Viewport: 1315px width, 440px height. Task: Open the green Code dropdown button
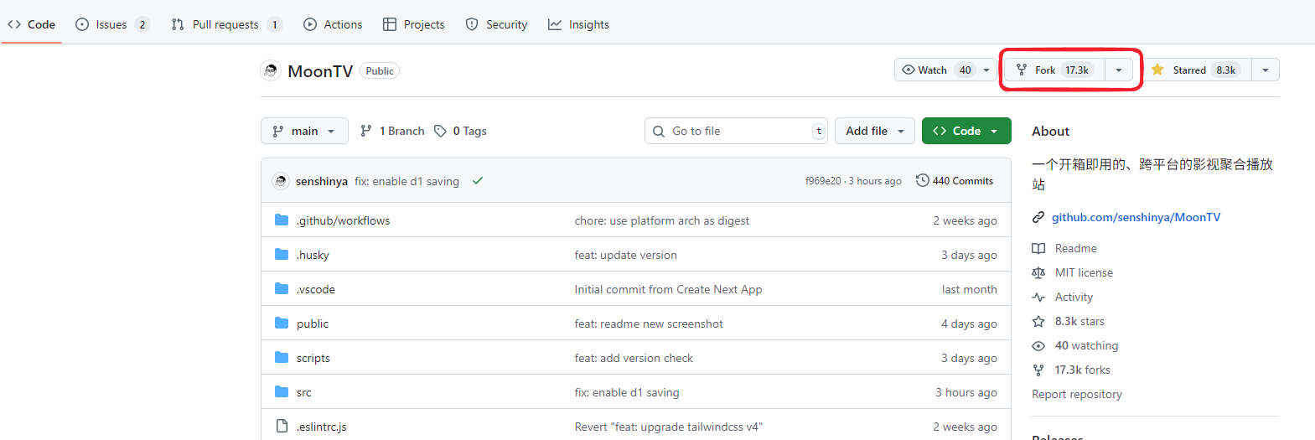click(966, 131)
